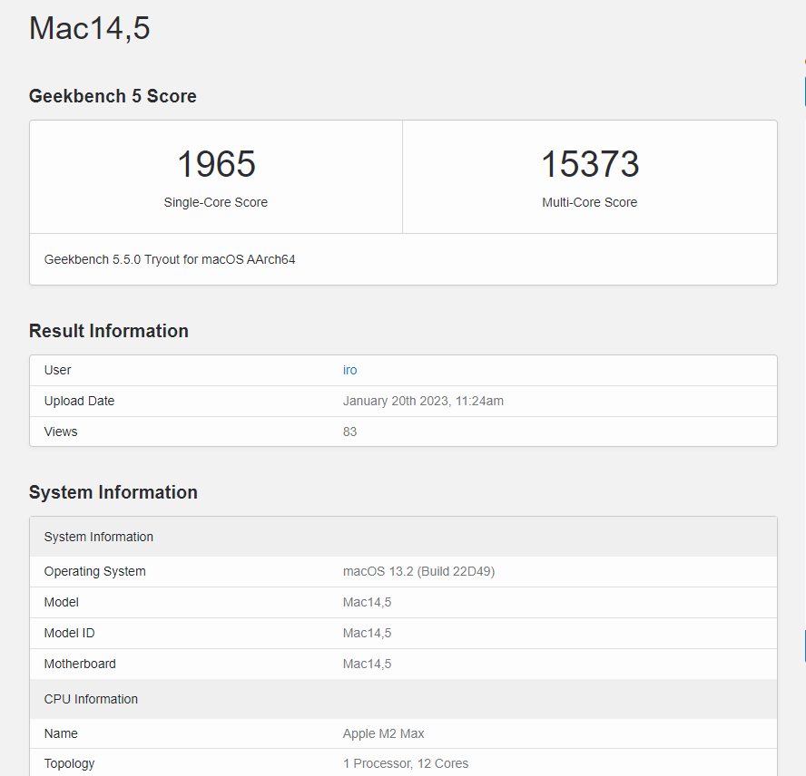806x776 pixels.
Task: Click the Mac14,5 page title
Action: pyautogui.click(x=90, y=28)
